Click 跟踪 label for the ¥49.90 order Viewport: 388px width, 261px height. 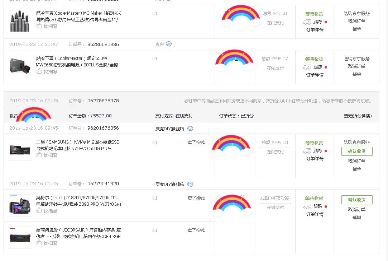[318, 22]
